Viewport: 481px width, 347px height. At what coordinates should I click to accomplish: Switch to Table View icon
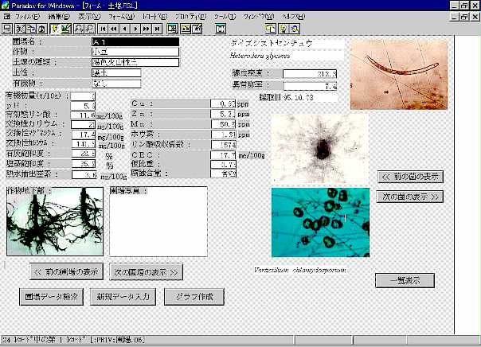(x=221, y=29)
